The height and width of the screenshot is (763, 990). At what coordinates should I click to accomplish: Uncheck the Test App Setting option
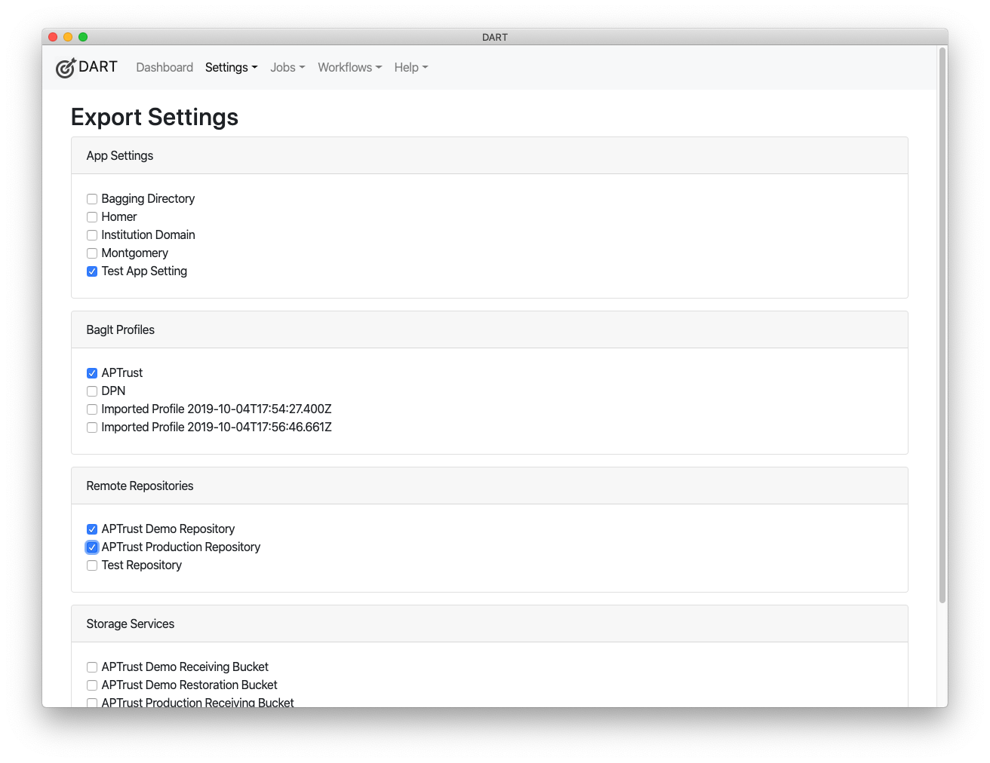(91, 271)
